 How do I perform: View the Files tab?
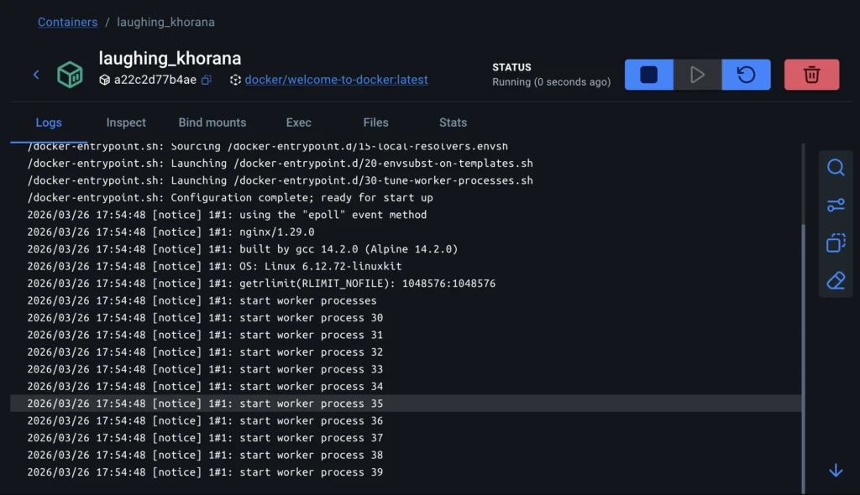[375, 122]
